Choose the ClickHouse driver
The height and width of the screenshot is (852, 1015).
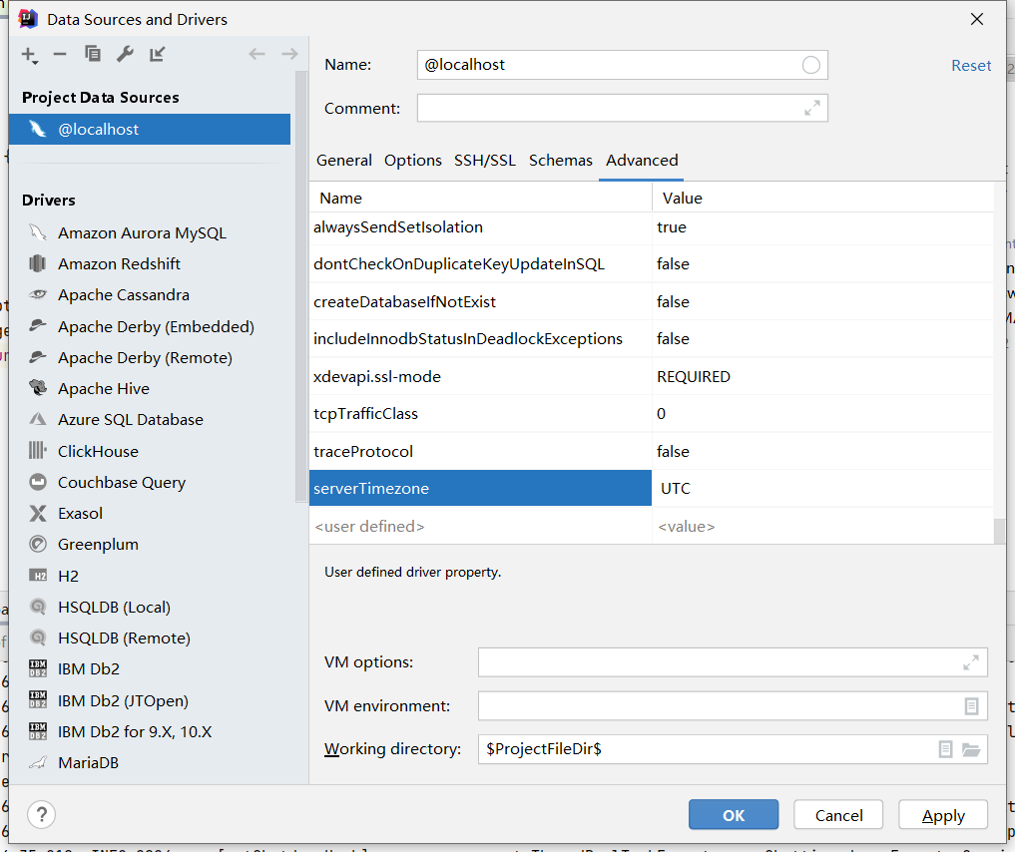point(98,451)
